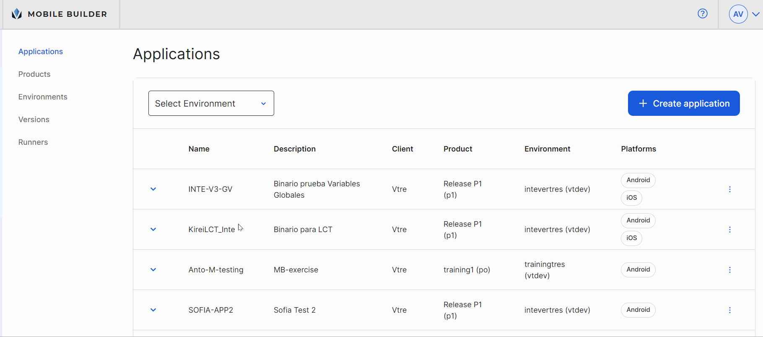The height and width of the screenshot is (337, 763).
Task: Click the iOS tag on KireiLCT_Inte
Action: [631, 238]
